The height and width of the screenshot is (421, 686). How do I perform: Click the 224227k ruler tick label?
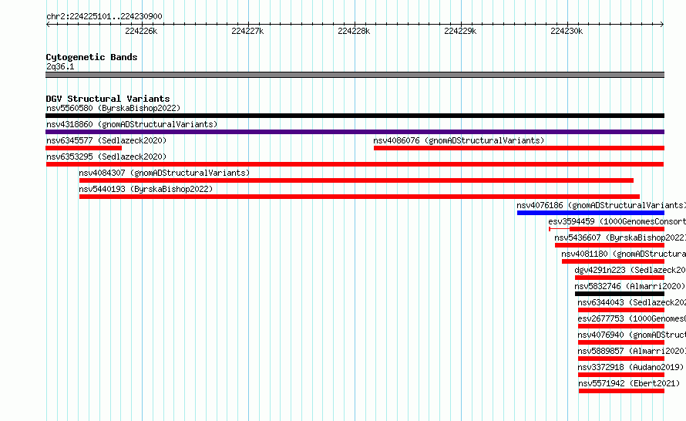coord(247,31)
